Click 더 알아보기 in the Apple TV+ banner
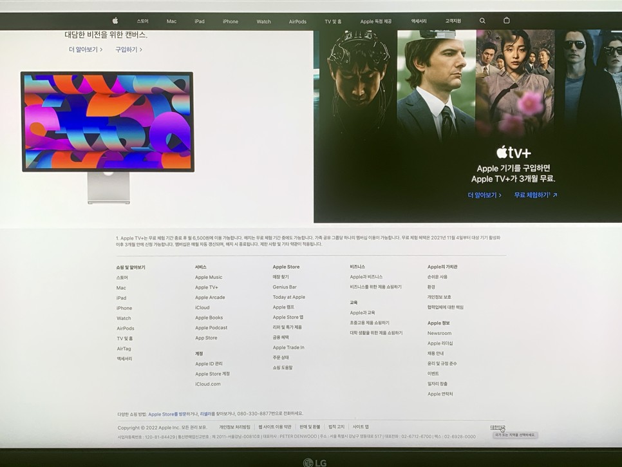Screen dimensions: 622x467 coord(484,195)
